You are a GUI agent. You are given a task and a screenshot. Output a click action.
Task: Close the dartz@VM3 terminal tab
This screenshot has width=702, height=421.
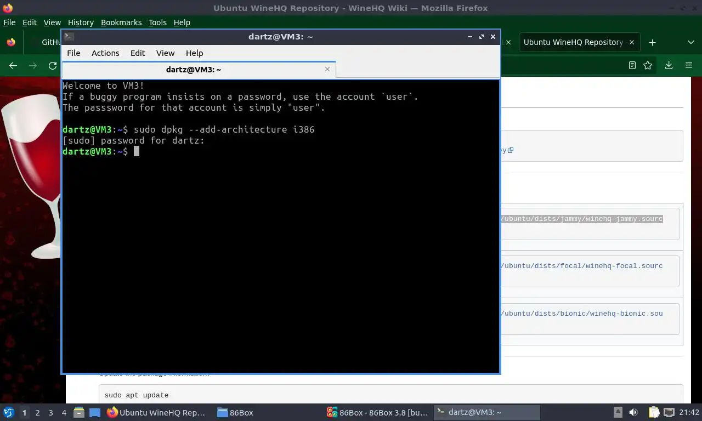point(327,69)
